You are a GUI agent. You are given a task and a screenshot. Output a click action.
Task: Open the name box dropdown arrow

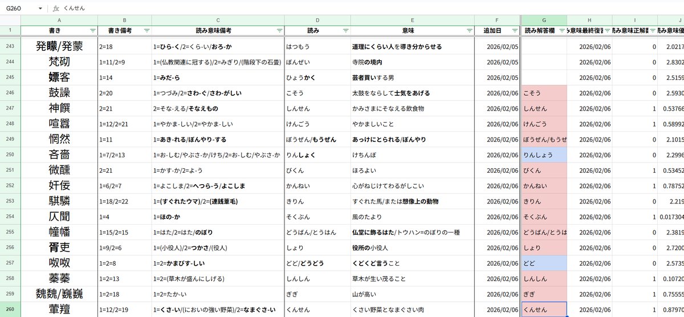[40, 9]
